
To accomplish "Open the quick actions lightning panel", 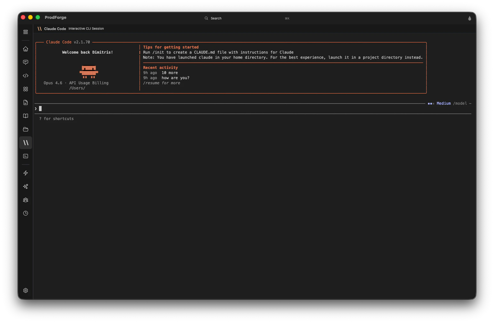I will click(x=26, y=173).
